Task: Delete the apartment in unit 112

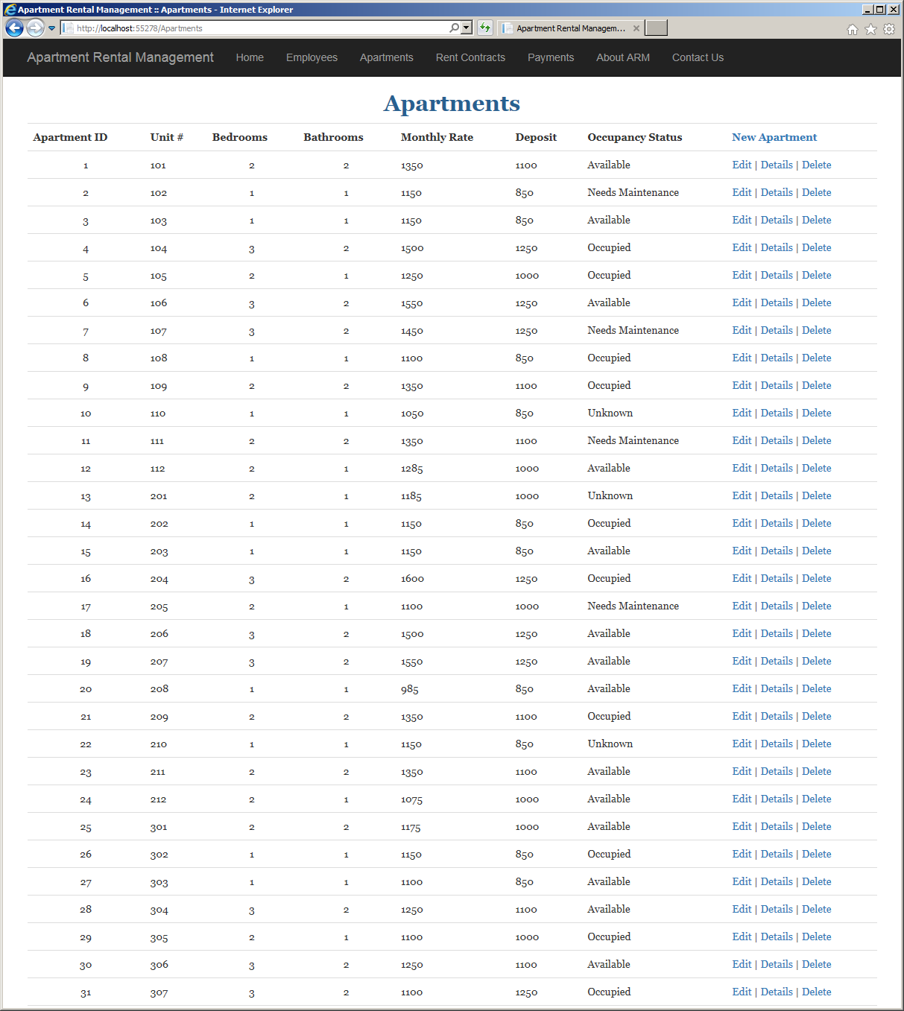Action: point(817,468)
